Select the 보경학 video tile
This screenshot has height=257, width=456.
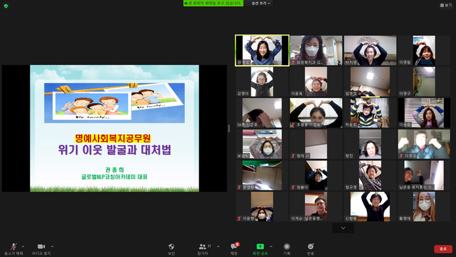(262, 144)
